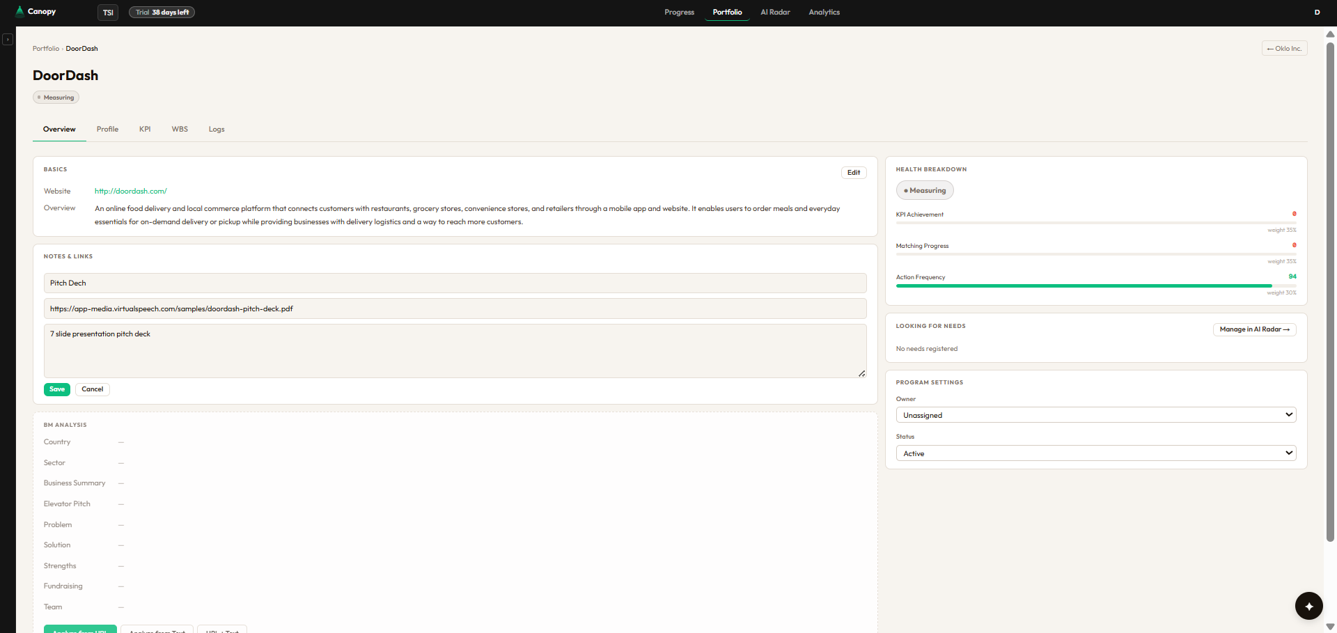Viewport: 1337px width, 633px height.
Task: Open the user avatar "D" menu
Action: (1317, 13)
